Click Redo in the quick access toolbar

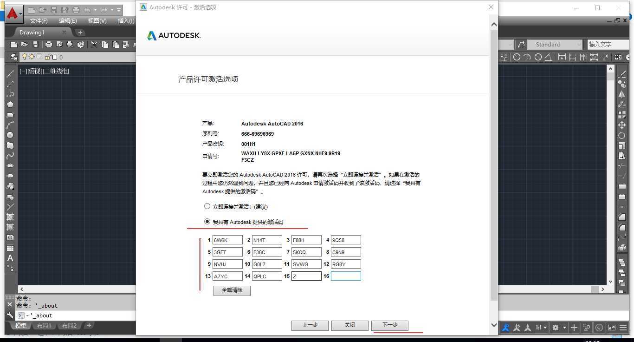104,10
